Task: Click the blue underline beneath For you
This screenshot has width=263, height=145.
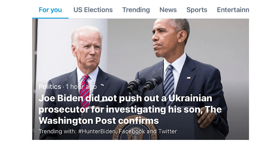Action: (x=50, y=18)
